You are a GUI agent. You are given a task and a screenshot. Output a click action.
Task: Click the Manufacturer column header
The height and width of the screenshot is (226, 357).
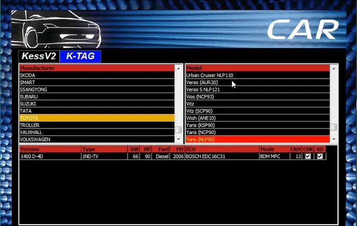point(97,68)
